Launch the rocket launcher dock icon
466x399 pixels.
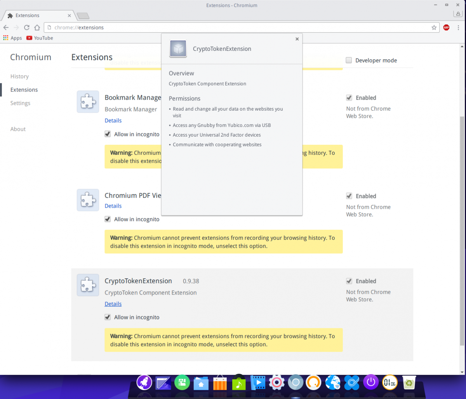144,383
